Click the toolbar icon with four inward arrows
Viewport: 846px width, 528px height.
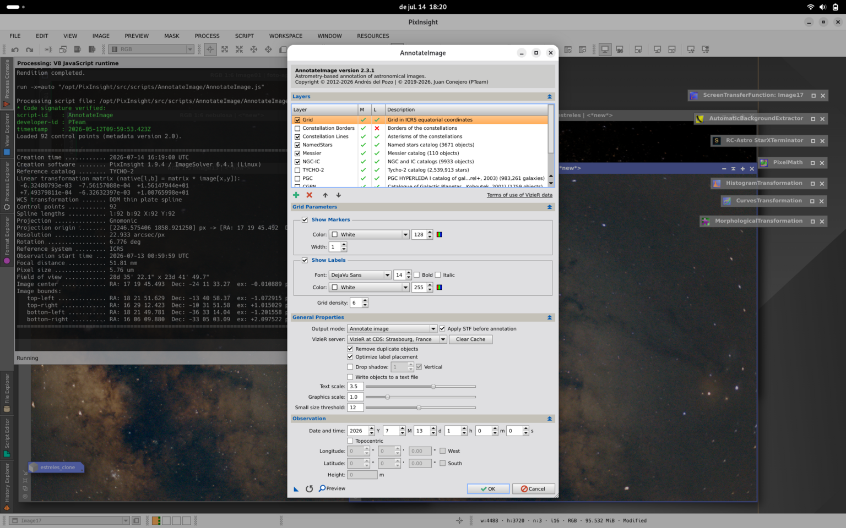[x=239, y=50]
